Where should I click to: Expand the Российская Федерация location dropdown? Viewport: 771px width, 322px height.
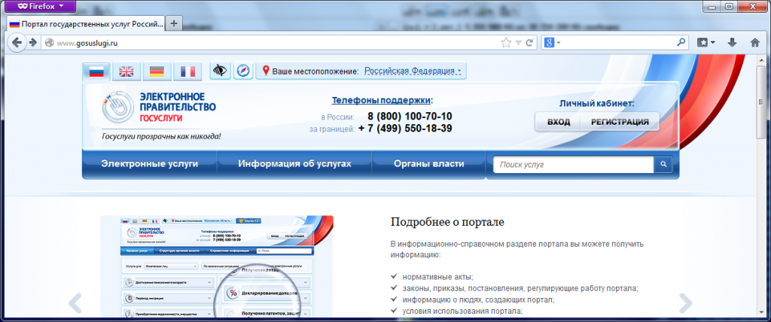coord(413,71)
